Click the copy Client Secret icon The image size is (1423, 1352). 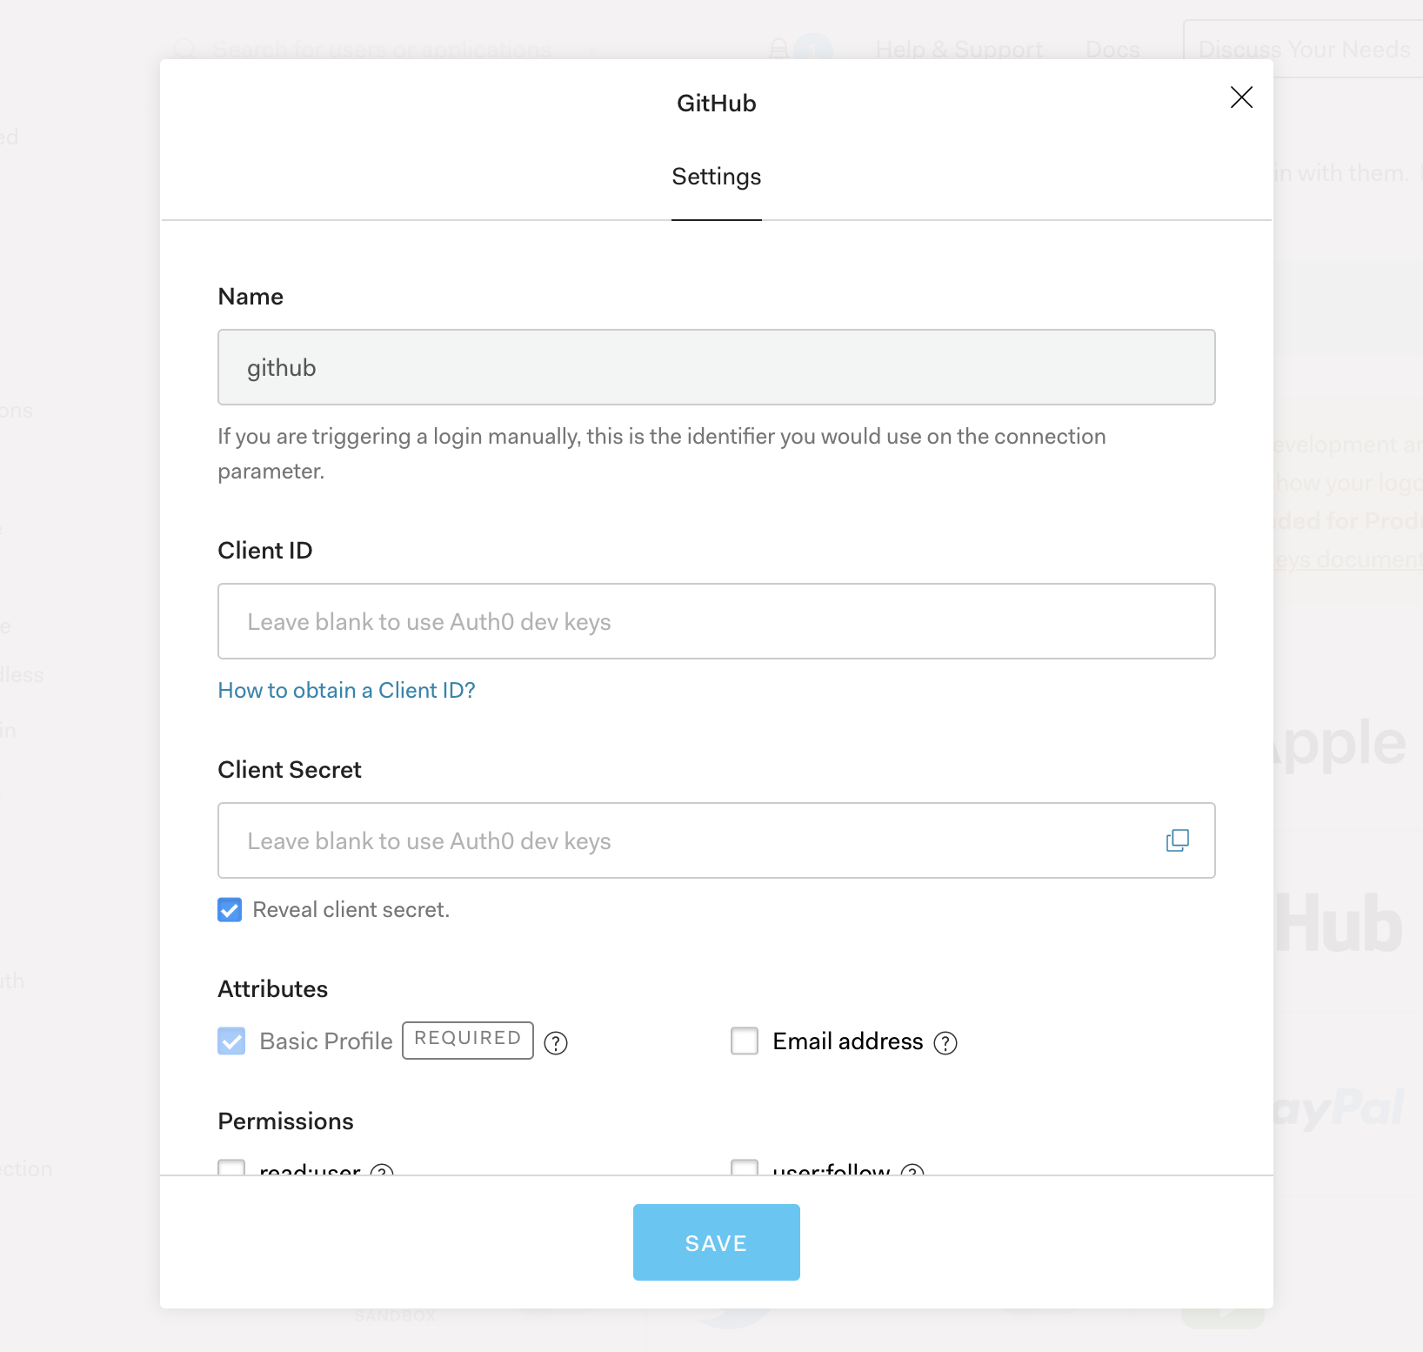[1176, 840]
